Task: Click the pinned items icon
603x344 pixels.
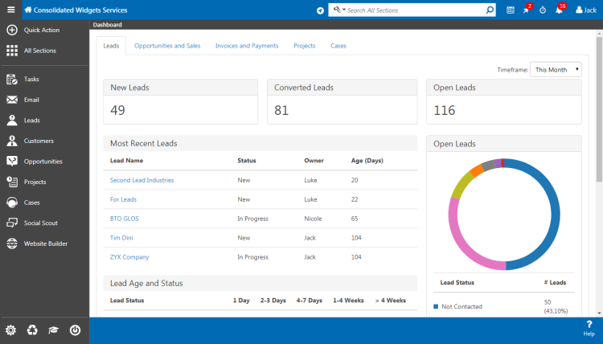Action: [527, 10]
